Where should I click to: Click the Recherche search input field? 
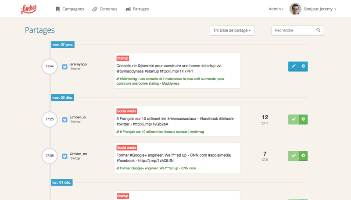click(x=292, y=30)
